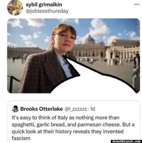
Task: Click the 1d timestamp on quoted tweet
Action: pyautogui.click(x=92, y=109)
